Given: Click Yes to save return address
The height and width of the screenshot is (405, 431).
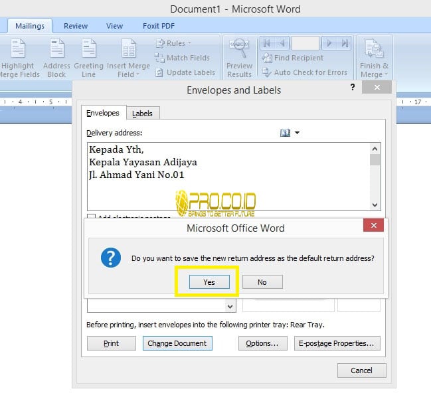Looking at the screenshot, I should tap(209, 282).
